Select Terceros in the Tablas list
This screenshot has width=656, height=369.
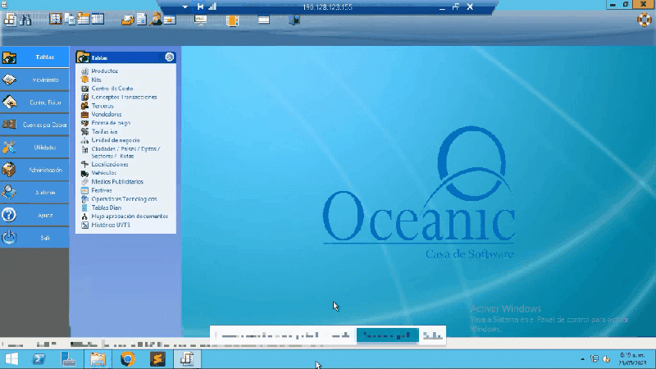tap(102, 105)
